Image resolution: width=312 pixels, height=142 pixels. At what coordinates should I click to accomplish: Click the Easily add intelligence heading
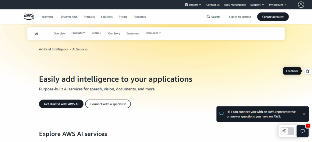point(115,79)
